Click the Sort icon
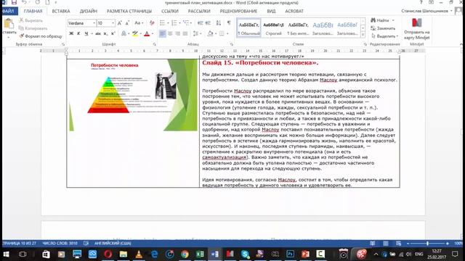 (x=219, y=23)
